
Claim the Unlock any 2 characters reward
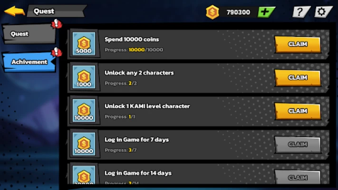point(298,78)
